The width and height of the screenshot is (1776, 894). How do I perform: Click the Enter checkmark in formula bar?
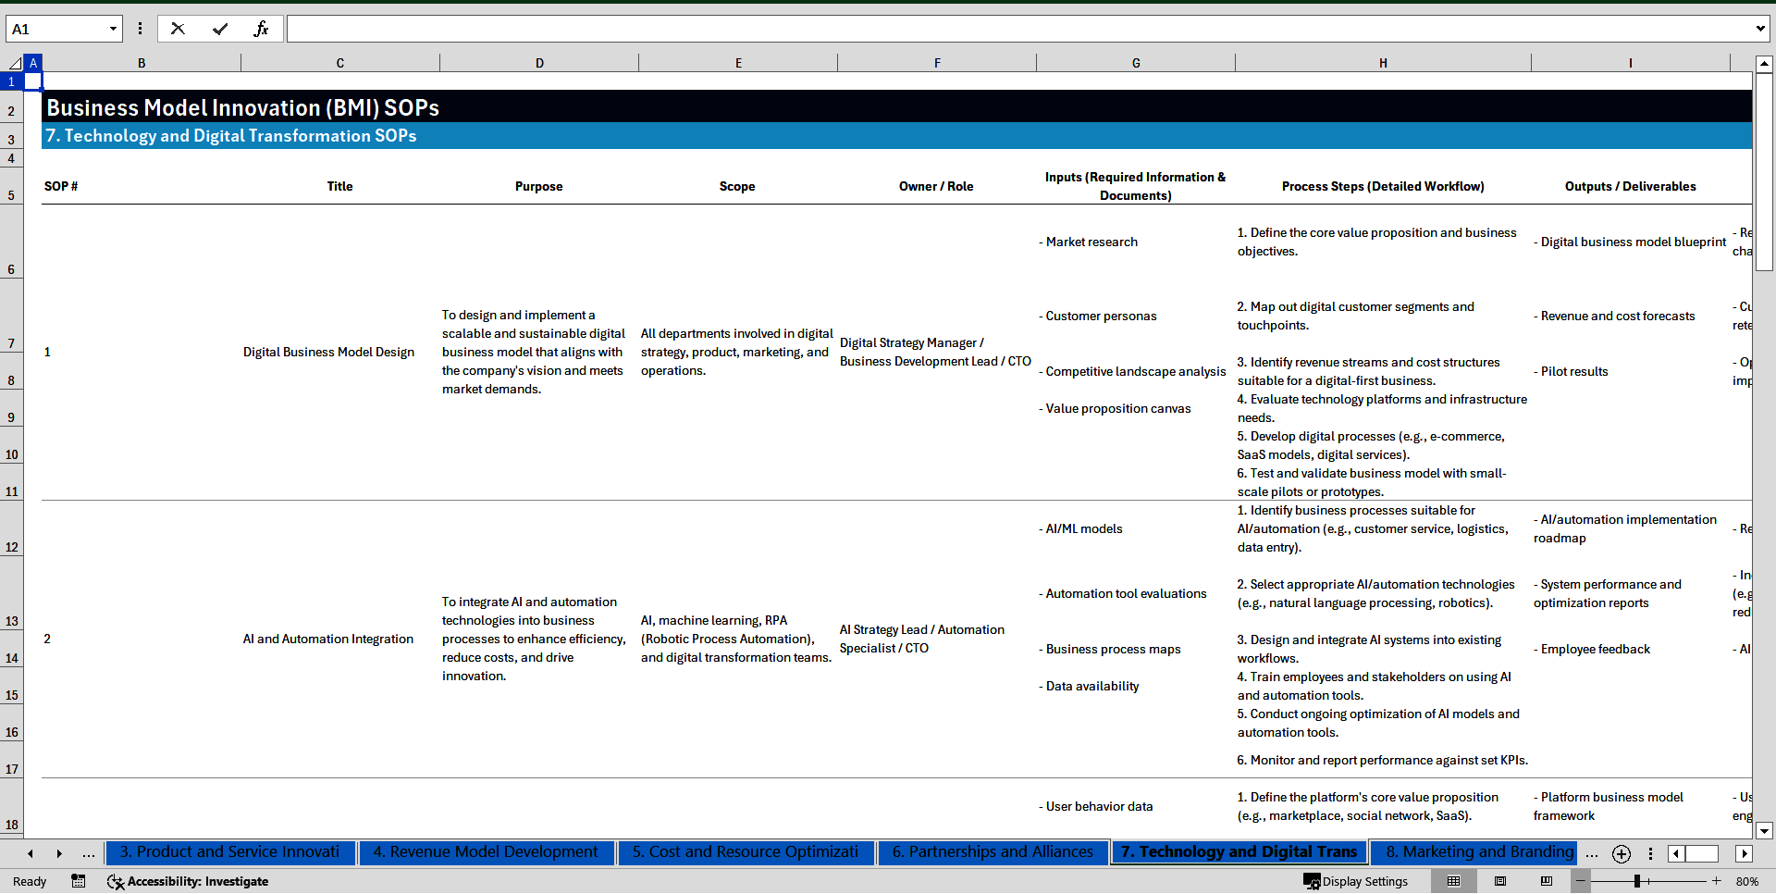pyautogui.click(x=220, y=29)
